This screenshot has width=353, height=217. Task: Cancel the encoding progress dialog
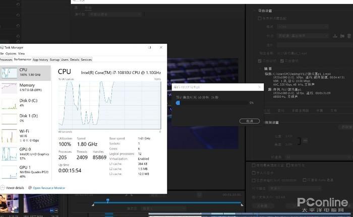[x=250, y=121]
